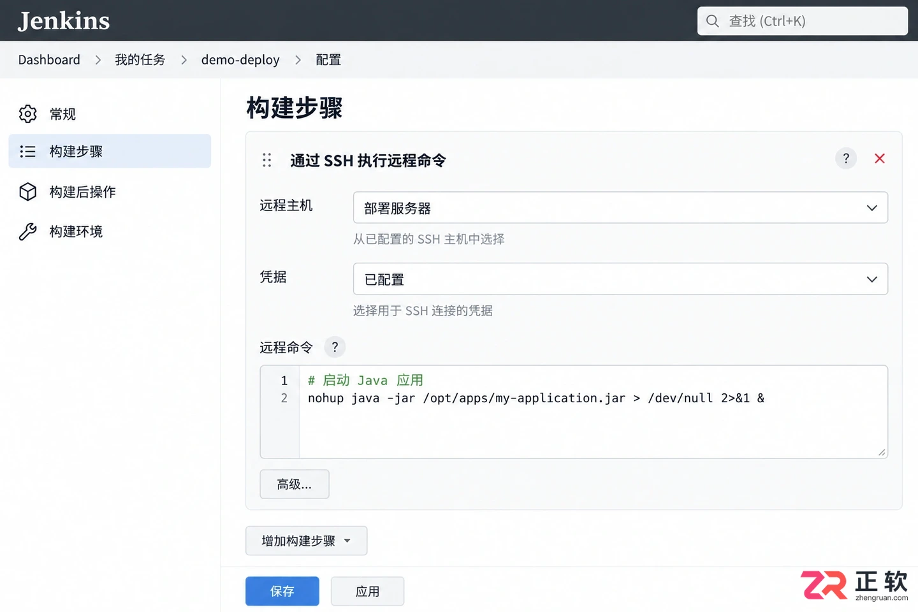Viewport: 918px width, 612px height.
Task: Click the 常规 gear icon
Action: click(x=28, y=114)
